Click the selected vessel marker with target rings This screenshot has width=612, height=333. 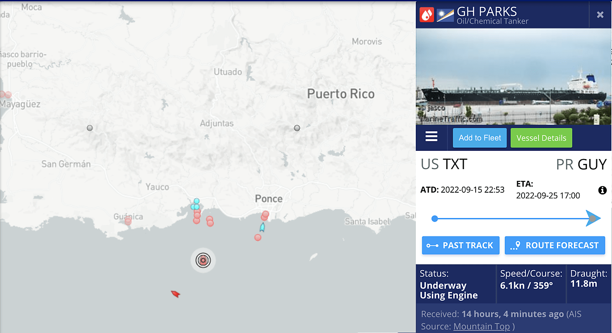(x=203, y=260)
